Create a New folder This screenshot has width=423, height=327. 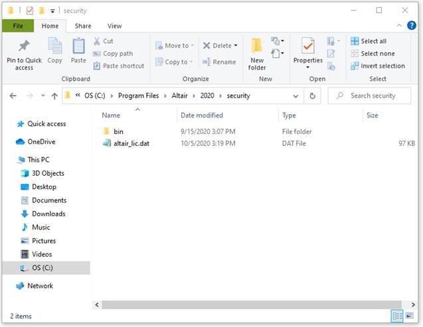pos(257,54)
